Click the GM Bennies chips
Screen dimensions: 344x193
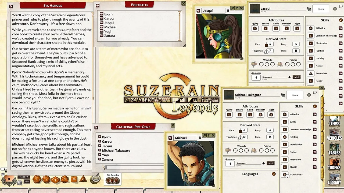pos(113,181)
